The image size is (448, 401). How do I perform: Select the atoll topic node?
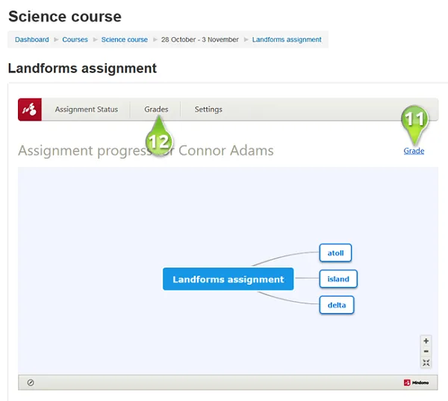(x=335, y=253)
